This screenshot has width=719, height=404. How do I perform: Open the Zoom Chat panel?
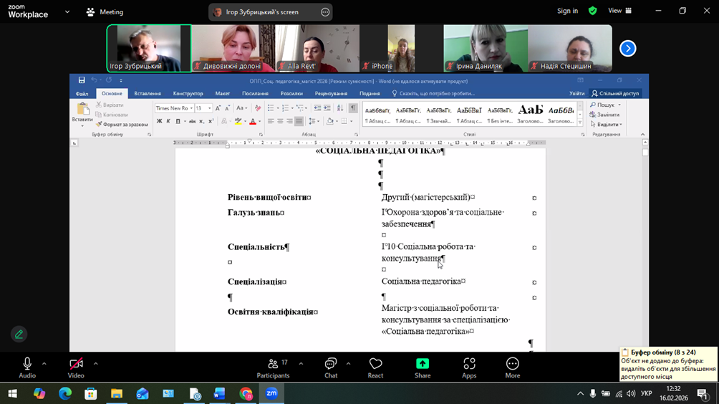(330, 367)
